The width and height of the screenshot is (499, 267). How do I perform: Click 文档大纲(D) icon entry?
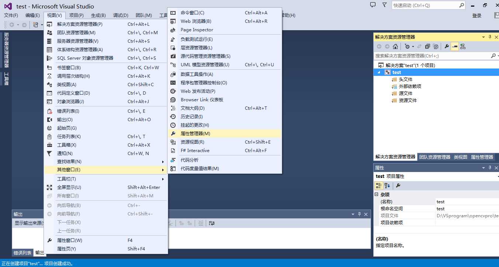pyautogui.click(x=225, y=108)
